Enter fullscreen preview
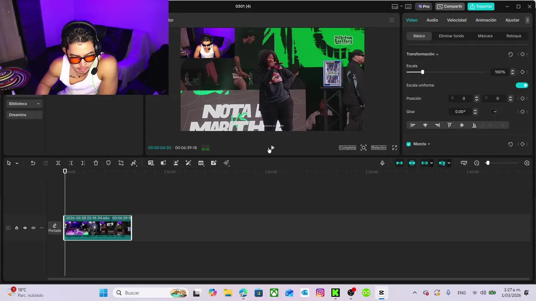Screen dimensions: 536x301 pos(394,148)
